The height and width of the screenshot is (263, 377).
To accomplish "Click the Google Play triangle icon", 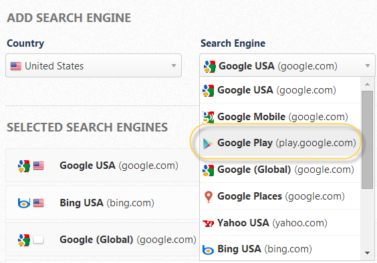I will coord(208,144).
